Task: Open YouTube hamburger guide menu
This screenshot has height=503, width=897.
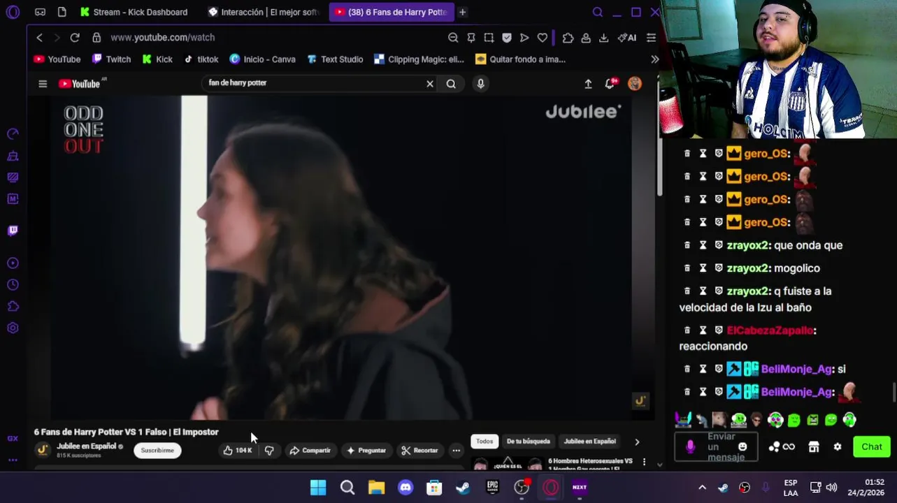Action: (x=43, y=84)
